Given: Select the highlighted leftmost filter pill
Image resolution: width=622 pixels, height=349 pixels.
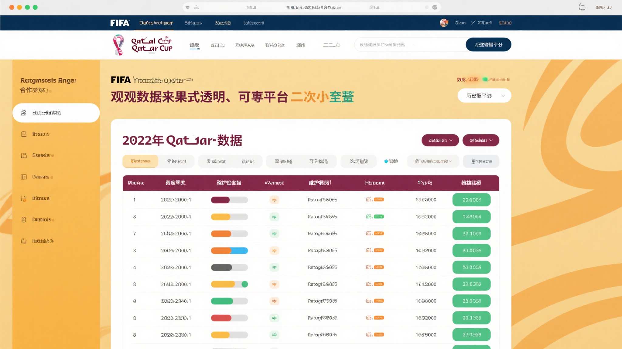Looking at the screenshot, I should (140, 161).
